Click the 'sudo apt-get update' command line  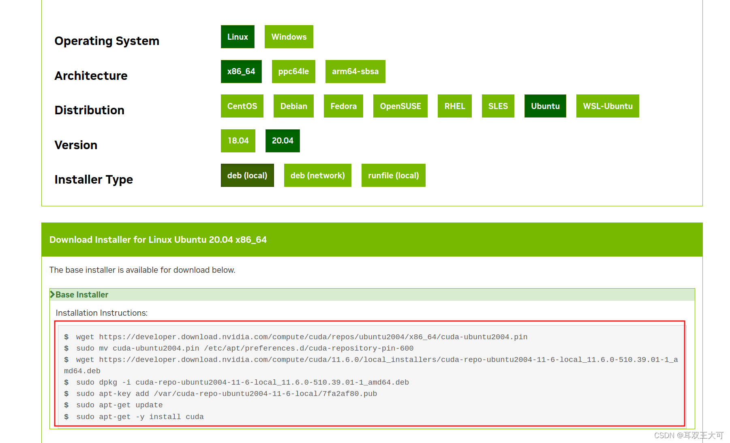tap(113, 405)
